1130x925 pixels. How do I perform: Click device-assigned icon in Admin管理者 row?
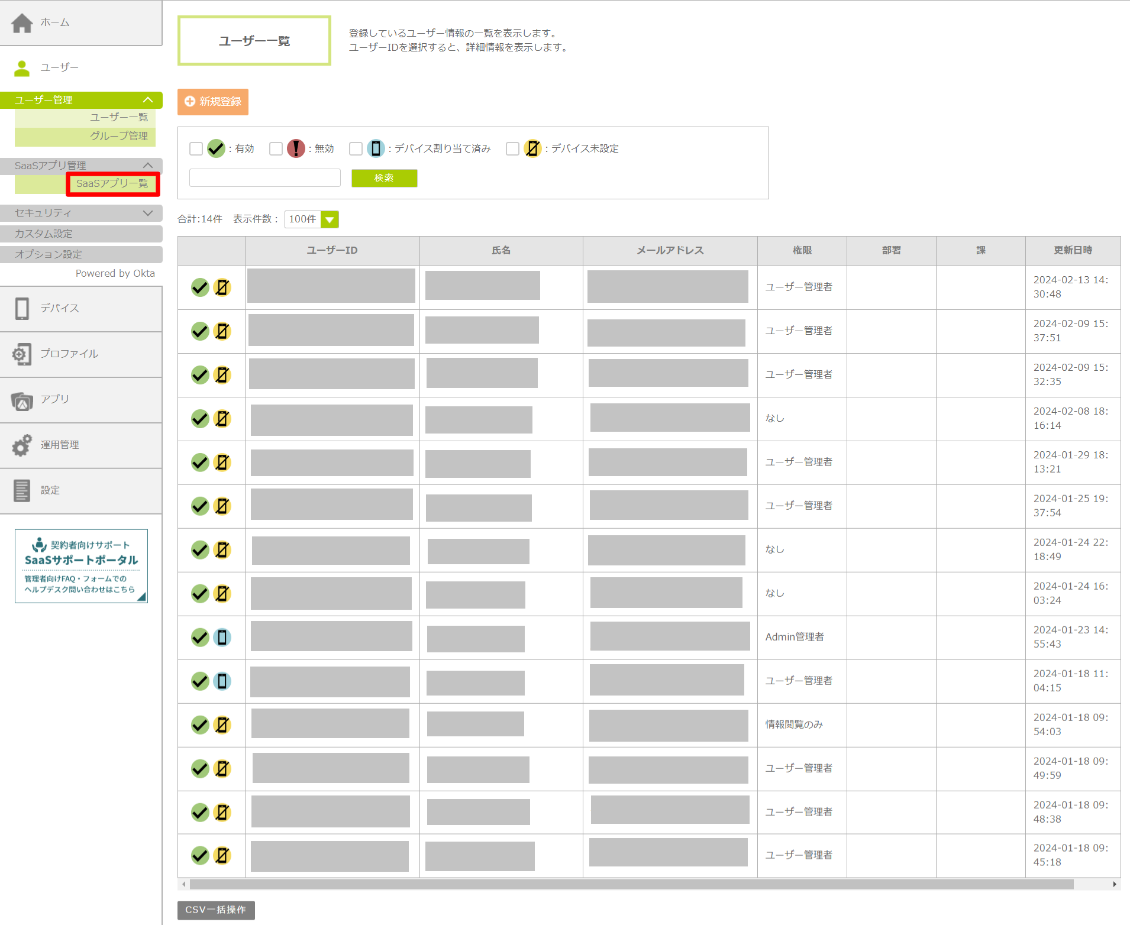(222, 638)
